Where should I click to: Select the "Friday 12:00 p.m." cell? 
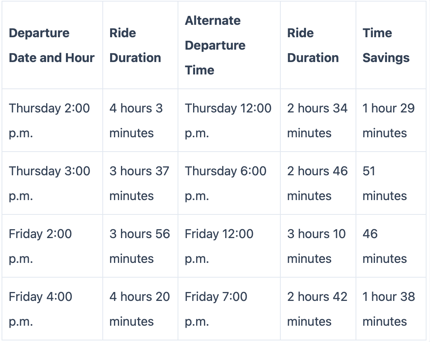pos(229,246)
